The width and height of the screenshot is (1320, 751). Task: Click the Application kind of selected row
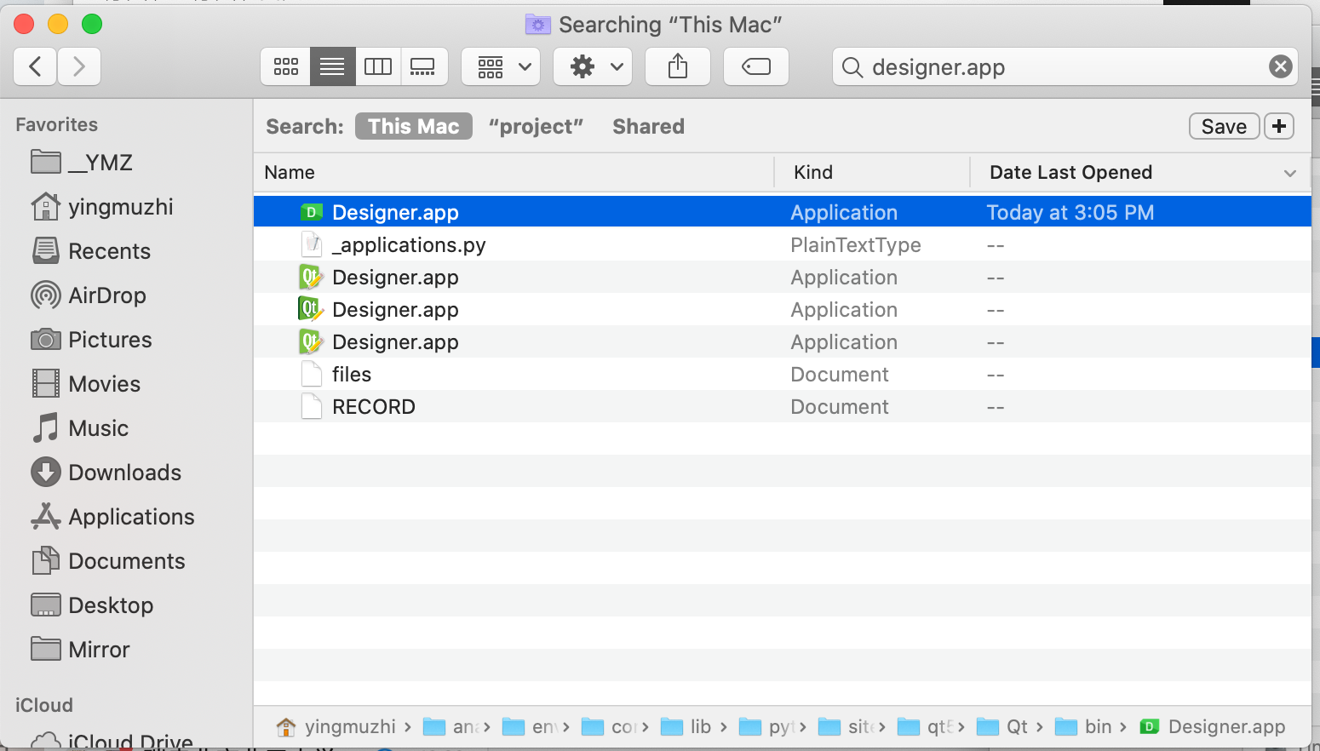click(x=844, y=212)
